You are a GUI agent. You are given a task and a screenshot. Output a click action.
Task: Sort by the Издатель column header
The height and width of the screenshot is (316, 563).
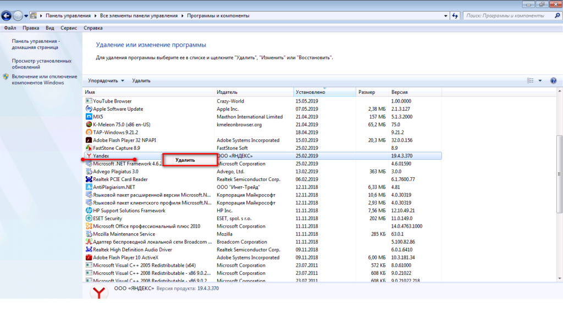pyautogui.click(x=253, y=92)
